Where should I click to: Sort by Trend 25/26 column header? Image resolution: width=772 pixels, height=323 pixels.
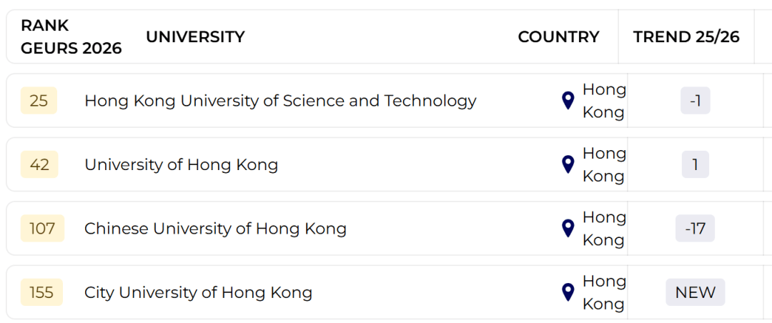686,37
